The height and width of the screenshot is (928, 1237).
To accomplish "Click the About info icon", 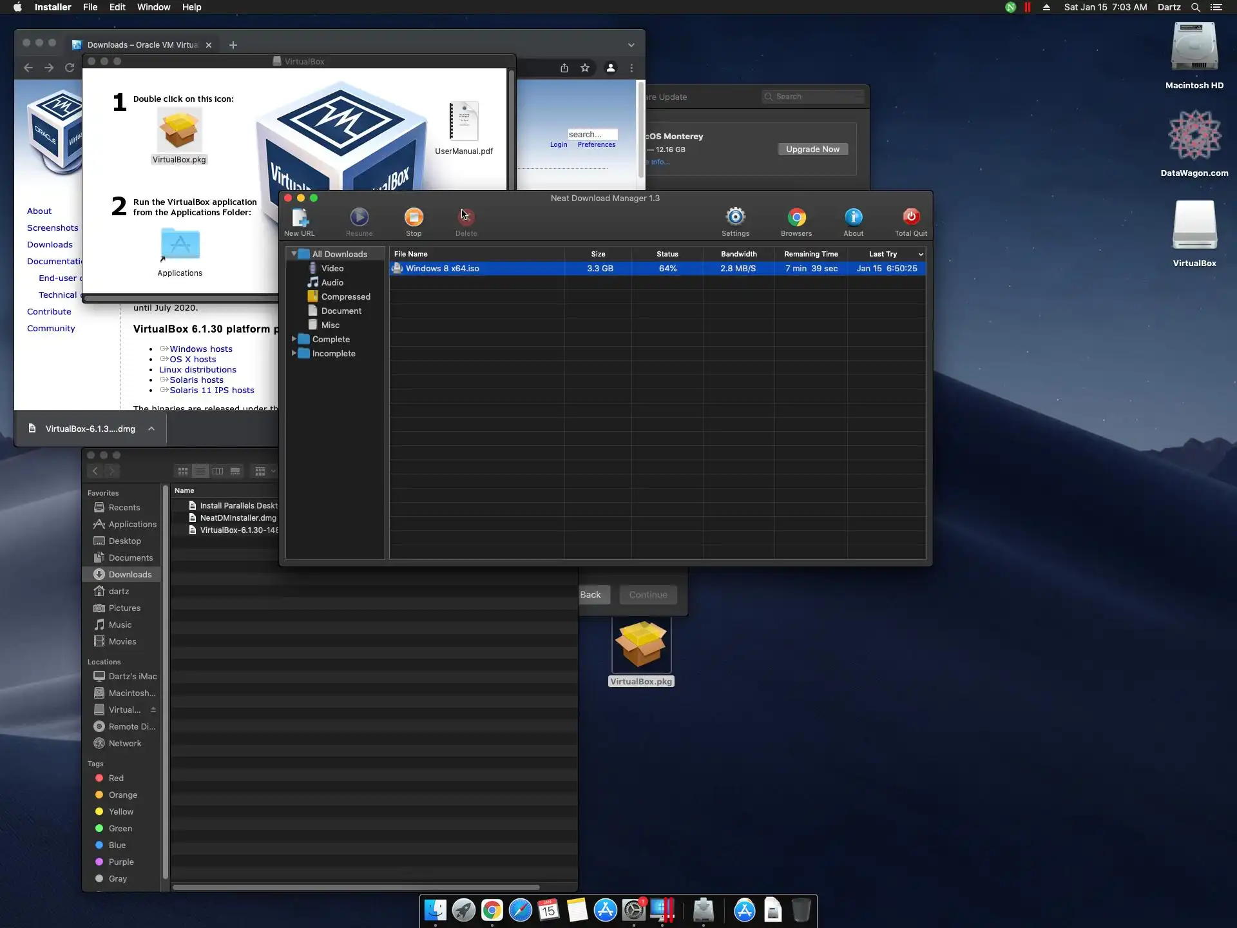I will (853, 218).
